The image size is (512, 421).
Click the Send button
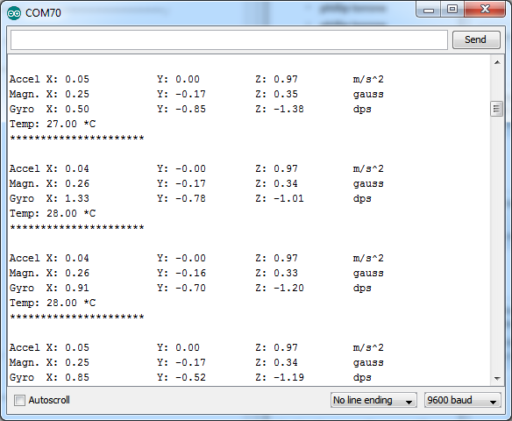click(x=476, y=39)
